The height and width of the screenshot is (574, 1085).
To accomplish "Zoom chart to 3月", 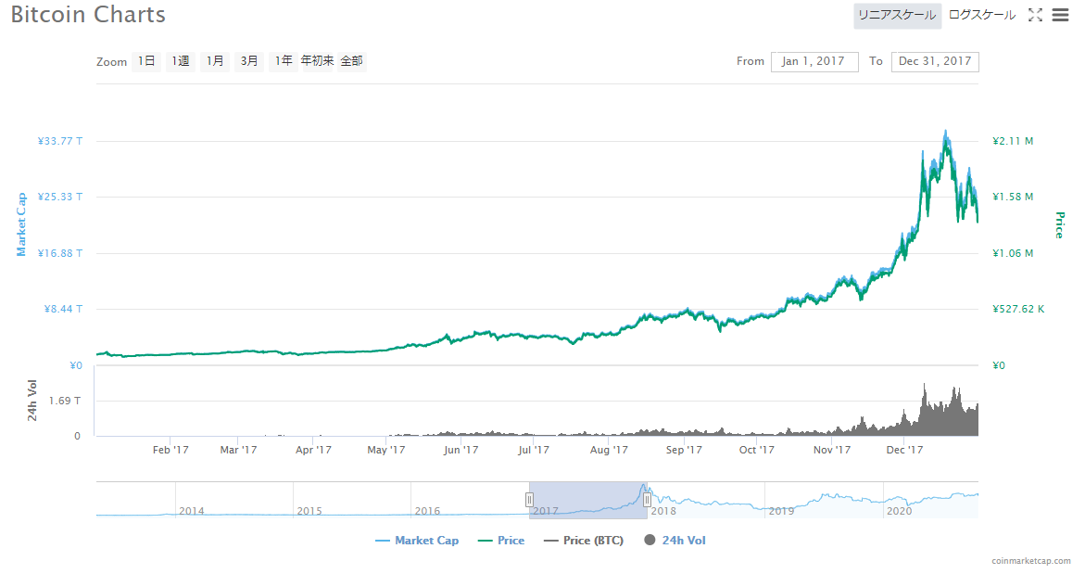I will point(249,61).
